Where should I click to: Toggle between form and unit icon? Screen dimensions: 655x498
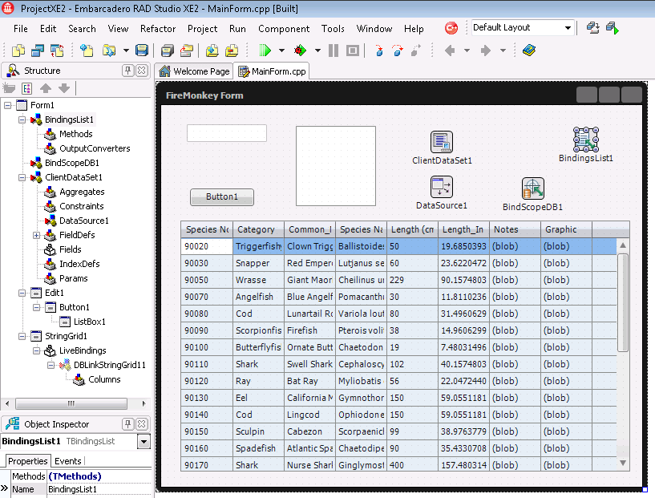click(57, 51)
